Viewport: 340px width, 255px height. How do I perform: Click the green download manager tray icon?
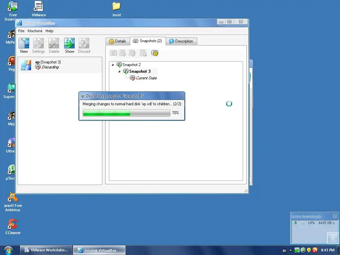pyautogui.click(x=297, y=250)
